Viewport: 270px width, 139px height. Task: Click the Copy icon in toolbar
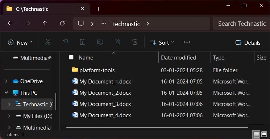65,42
